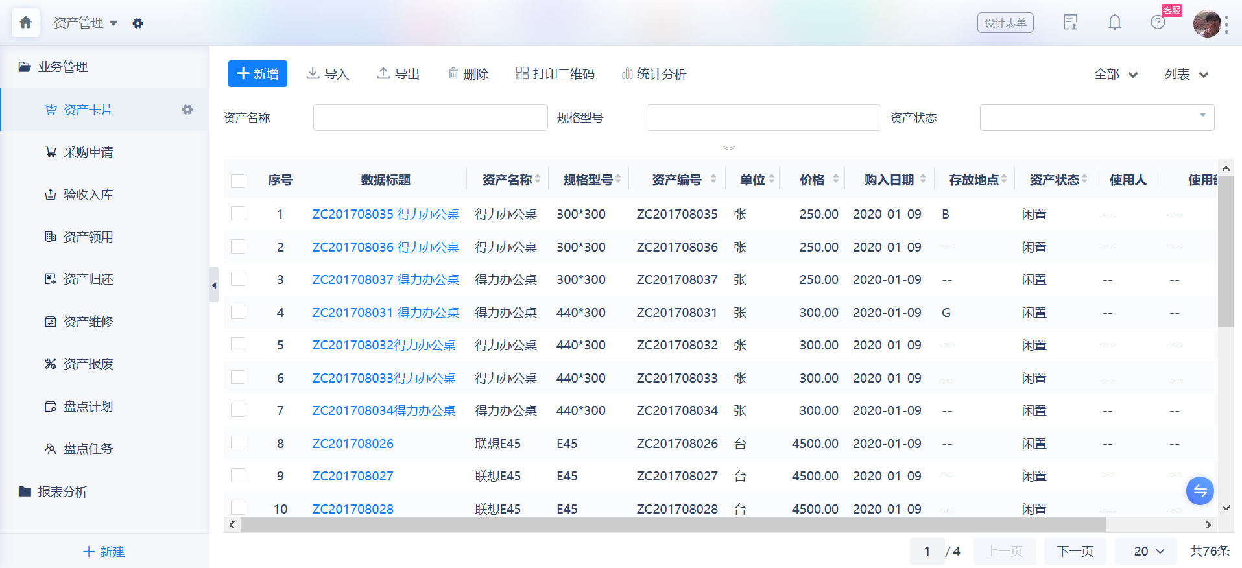Click 打印二维码 toolbar item
Image resolution: width=1242 pixels, height=568 pixels.
pyautogui.click(x=555, y=74)
